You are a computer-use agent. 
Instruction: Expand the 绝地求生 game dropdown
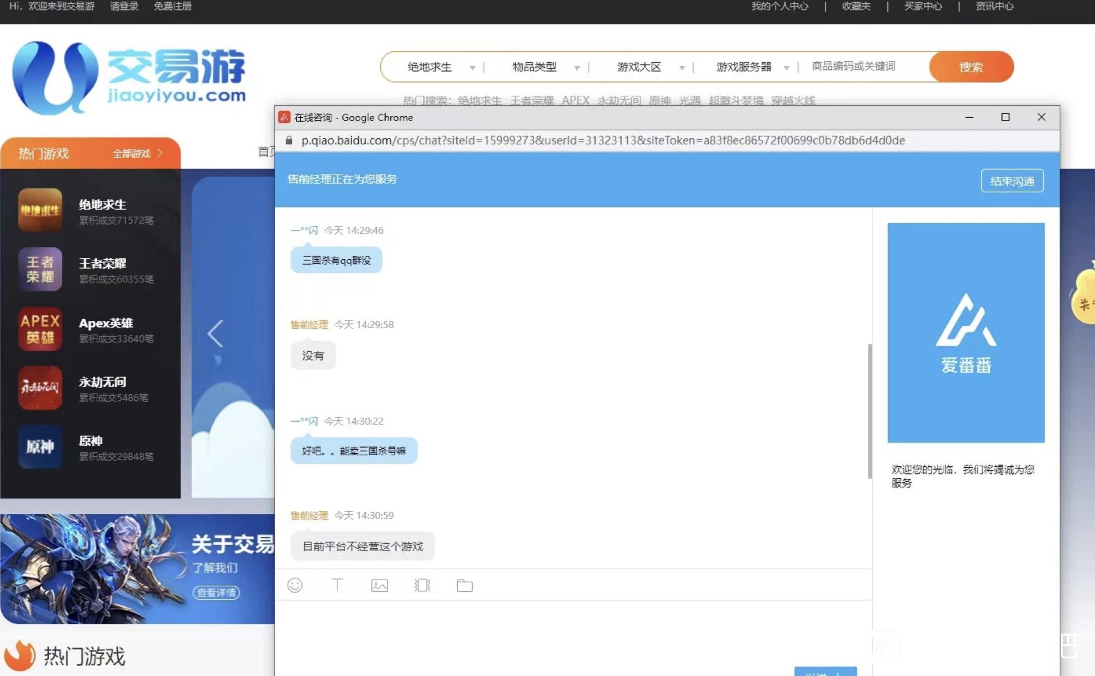(440, 67)
